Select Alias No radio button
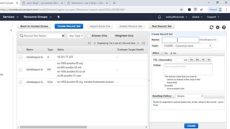Viewport: 230px width, 129px height. tap(171, 53)
